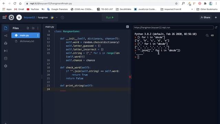Open the JavaScript Guide bookmark
This screenshot has width=220, height=124.
[145, 9]
